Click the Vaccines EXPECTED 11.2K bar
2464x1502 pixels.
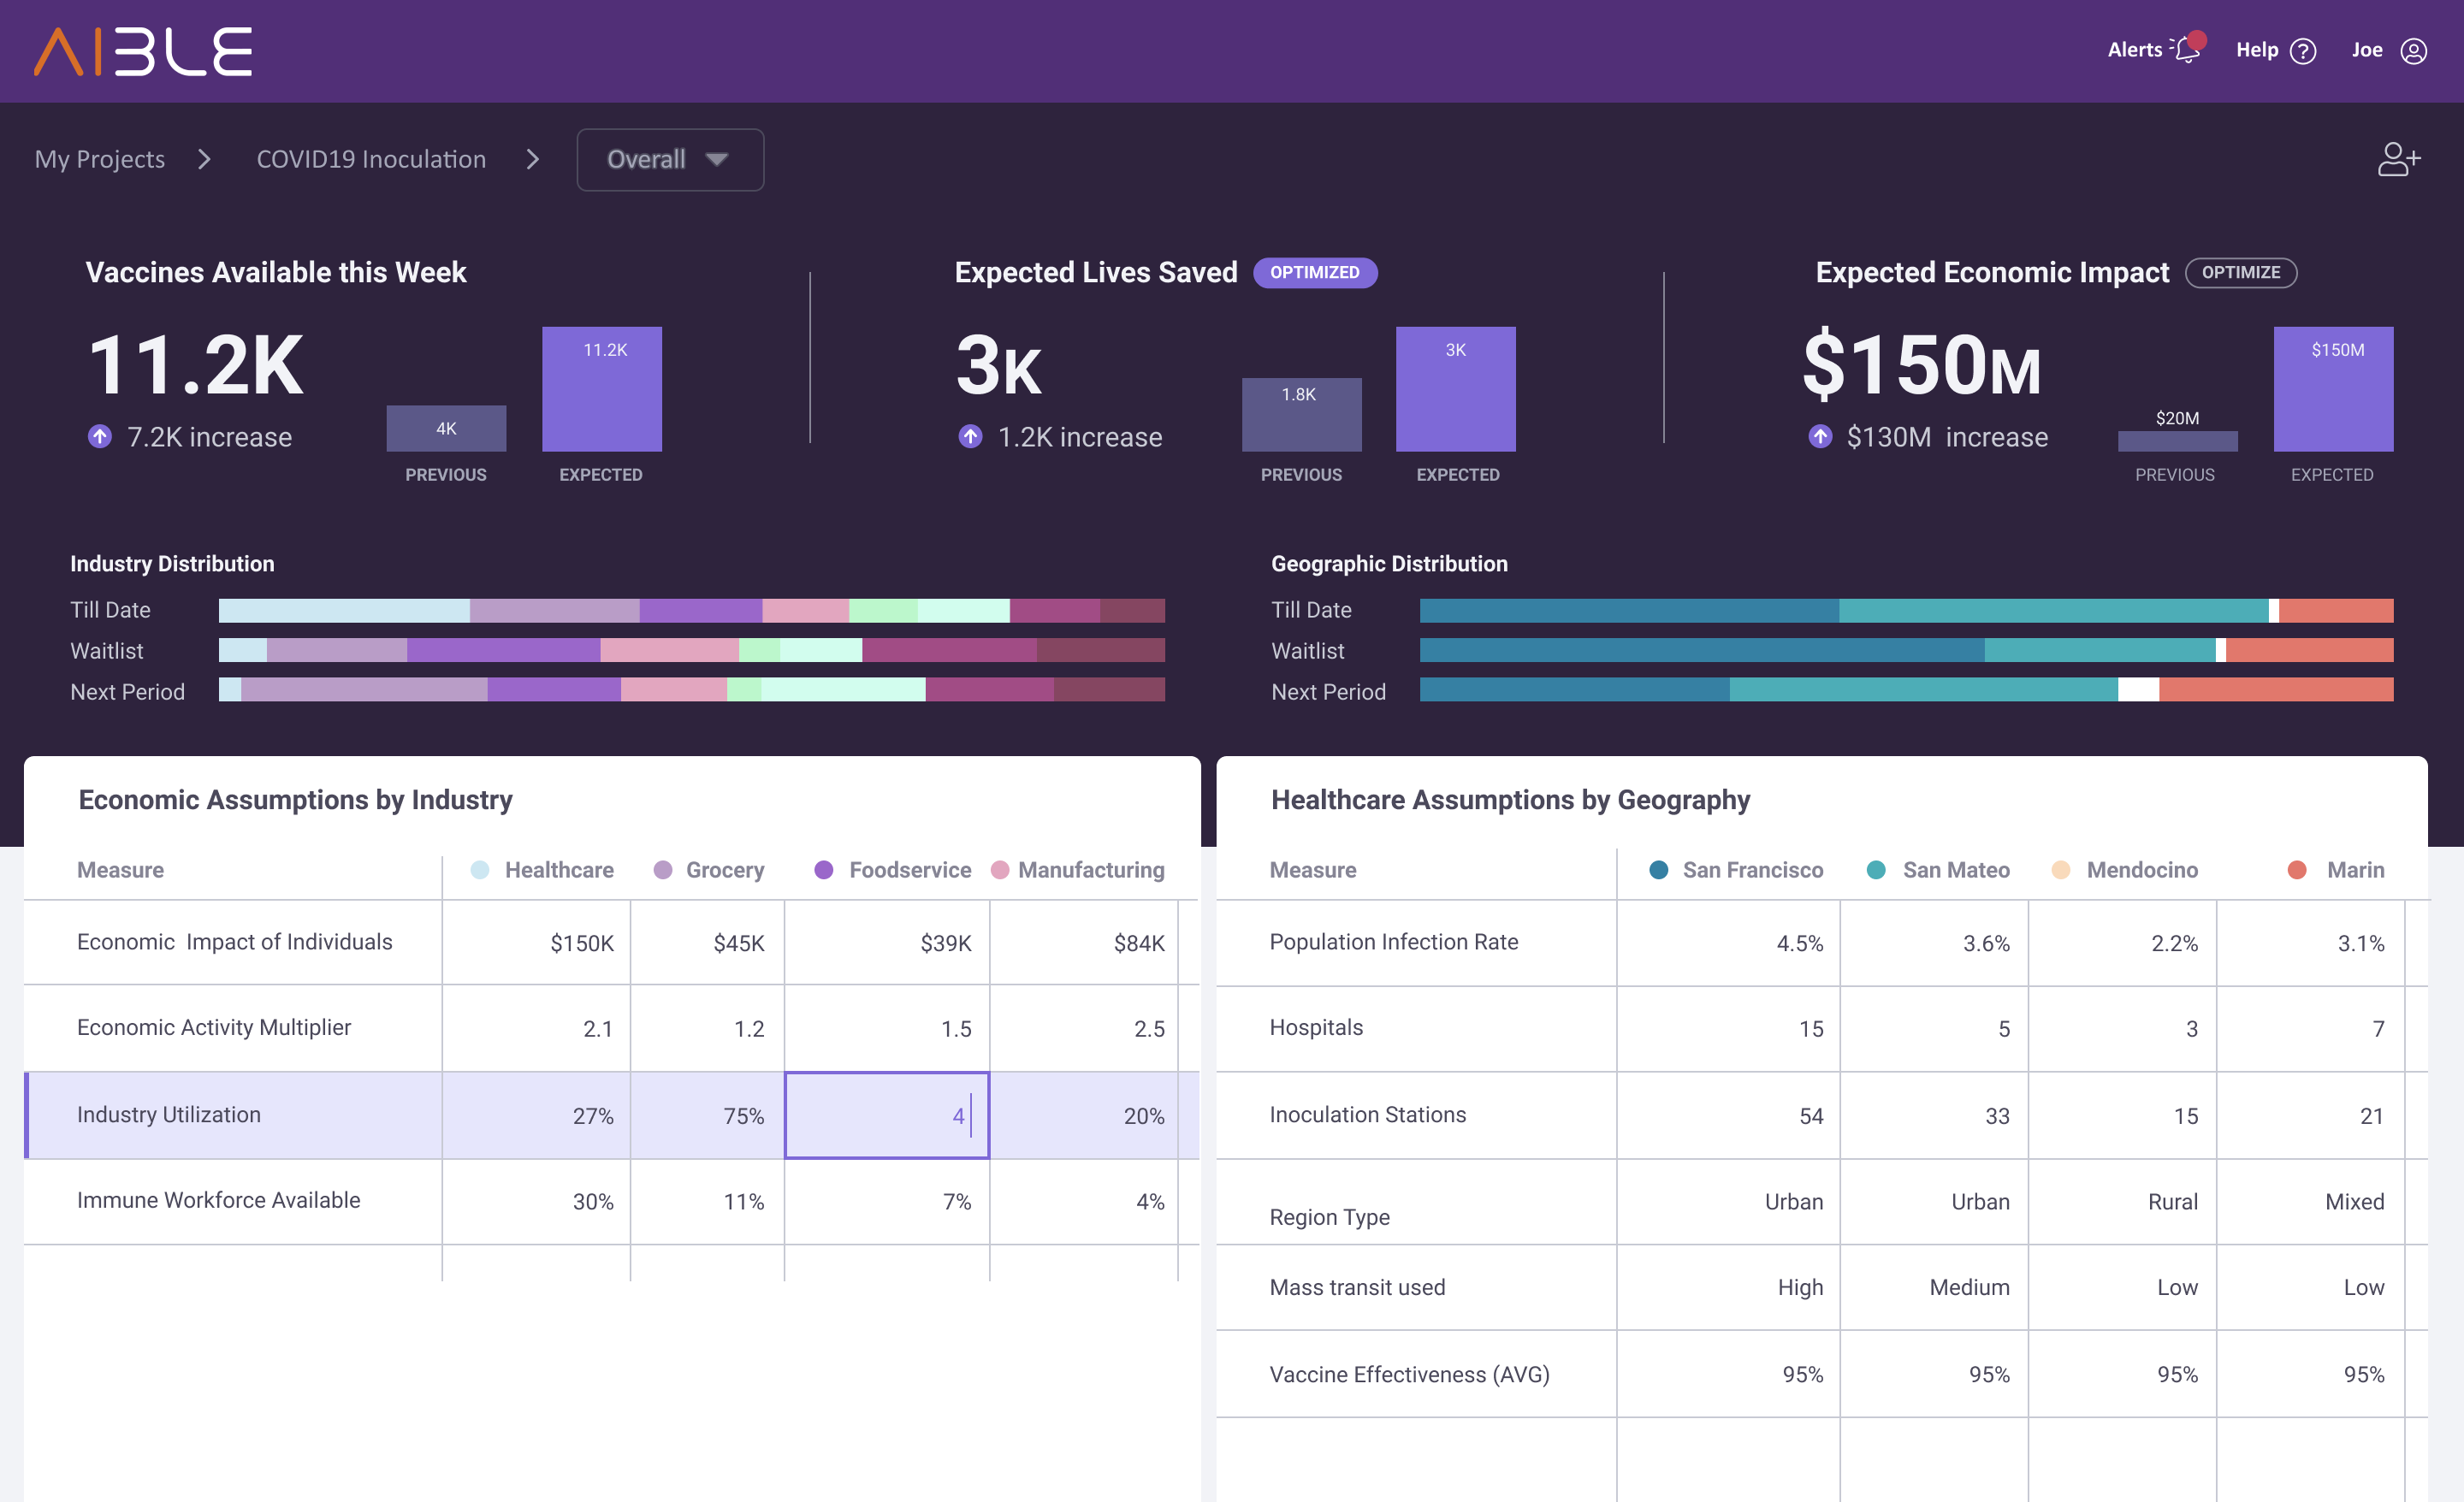coord(602,389)
